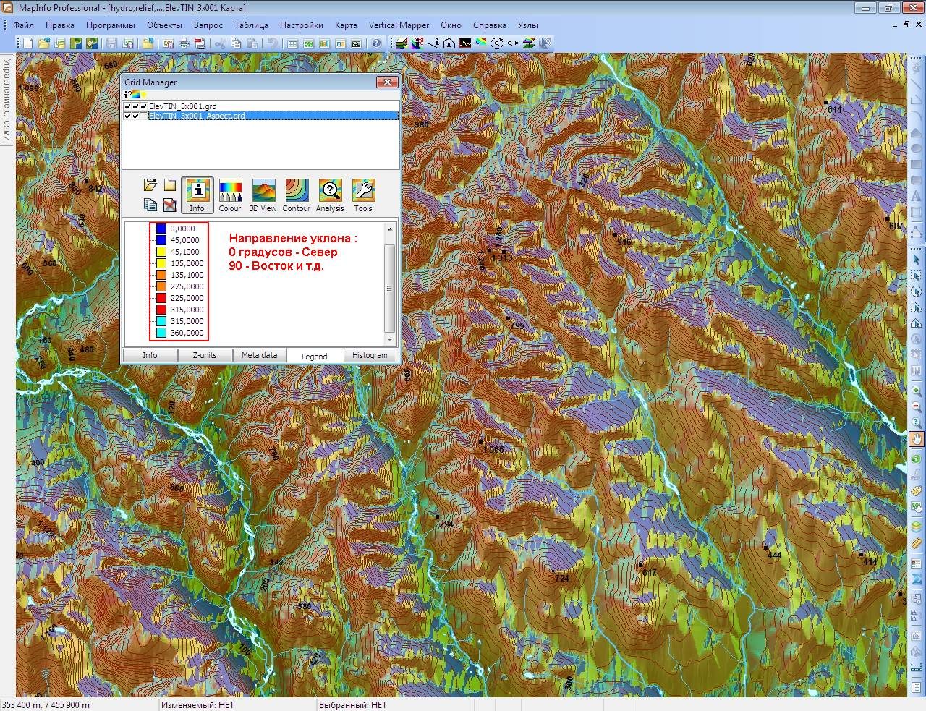The height and width of the screenshot is (711, 926).
Task: Open the Vertical Mapper menu
Action: coord(399,25)
